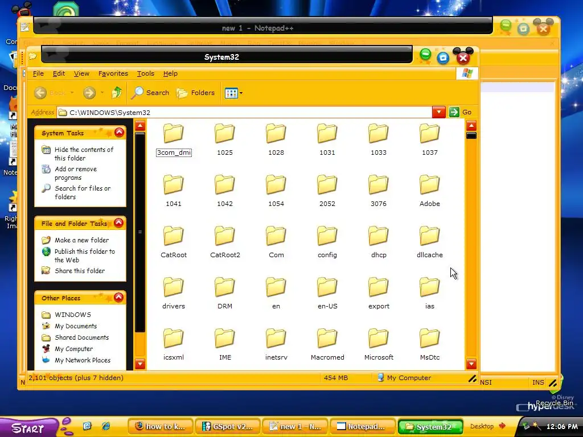The image size is (583, 437).
Task: Click the inetsrv folder
Action: click(276, 345)
